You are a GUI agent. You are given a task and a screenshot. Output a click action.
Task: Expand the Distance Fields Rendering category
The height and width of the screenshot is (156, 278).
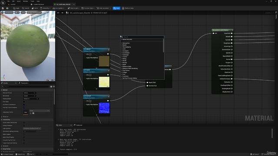point(129,68)
